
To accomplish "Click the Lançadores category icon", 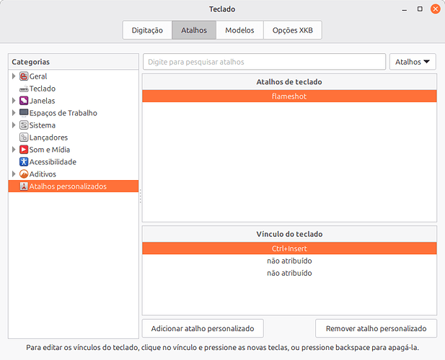I will 24,138.
